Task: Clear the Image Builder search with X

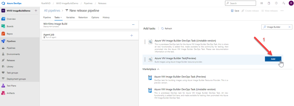Action: pyautogui.click(x=289, y=27)
